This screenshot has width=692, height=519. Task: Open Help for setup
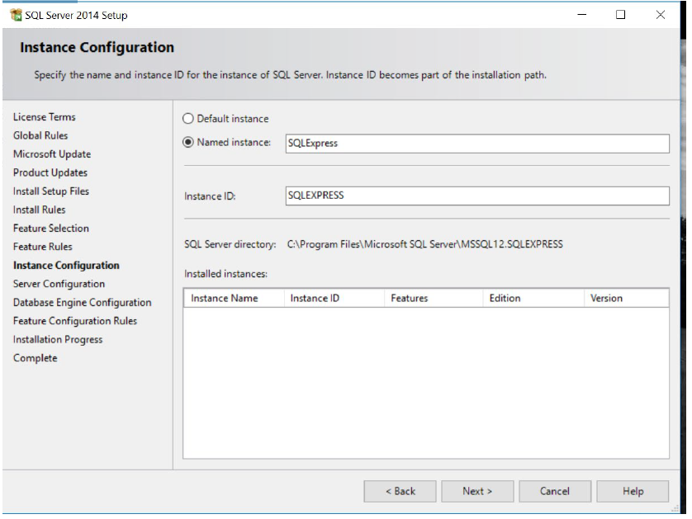coord(633,491)
